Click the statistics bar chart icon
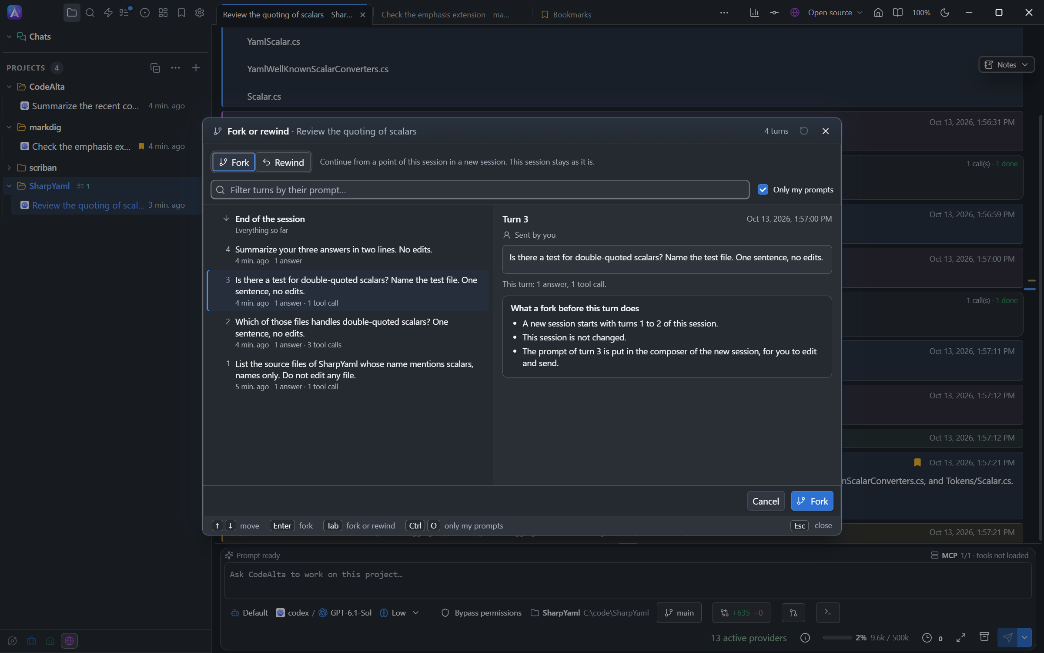The width and height of the screenshot is (1044, 653). point(754,13)
